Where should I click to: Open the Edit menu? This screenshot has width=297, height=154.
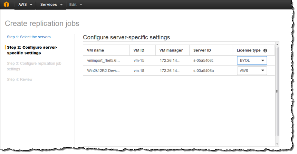(x=76, y=4)
